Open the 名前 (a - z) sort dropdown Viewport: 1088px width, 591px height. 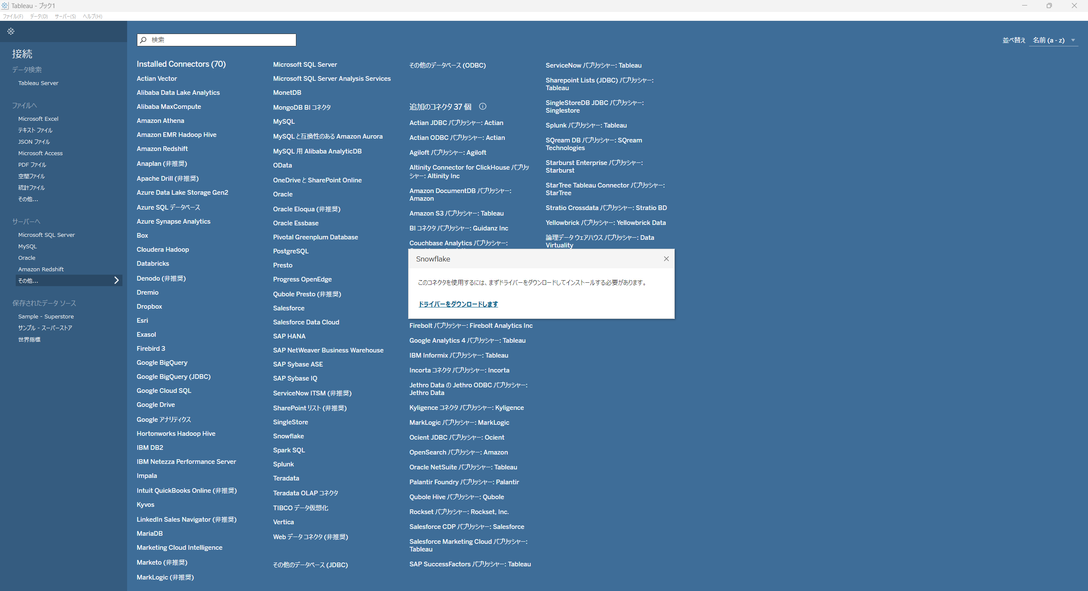pyautogui.click(x=1054, y=40)
